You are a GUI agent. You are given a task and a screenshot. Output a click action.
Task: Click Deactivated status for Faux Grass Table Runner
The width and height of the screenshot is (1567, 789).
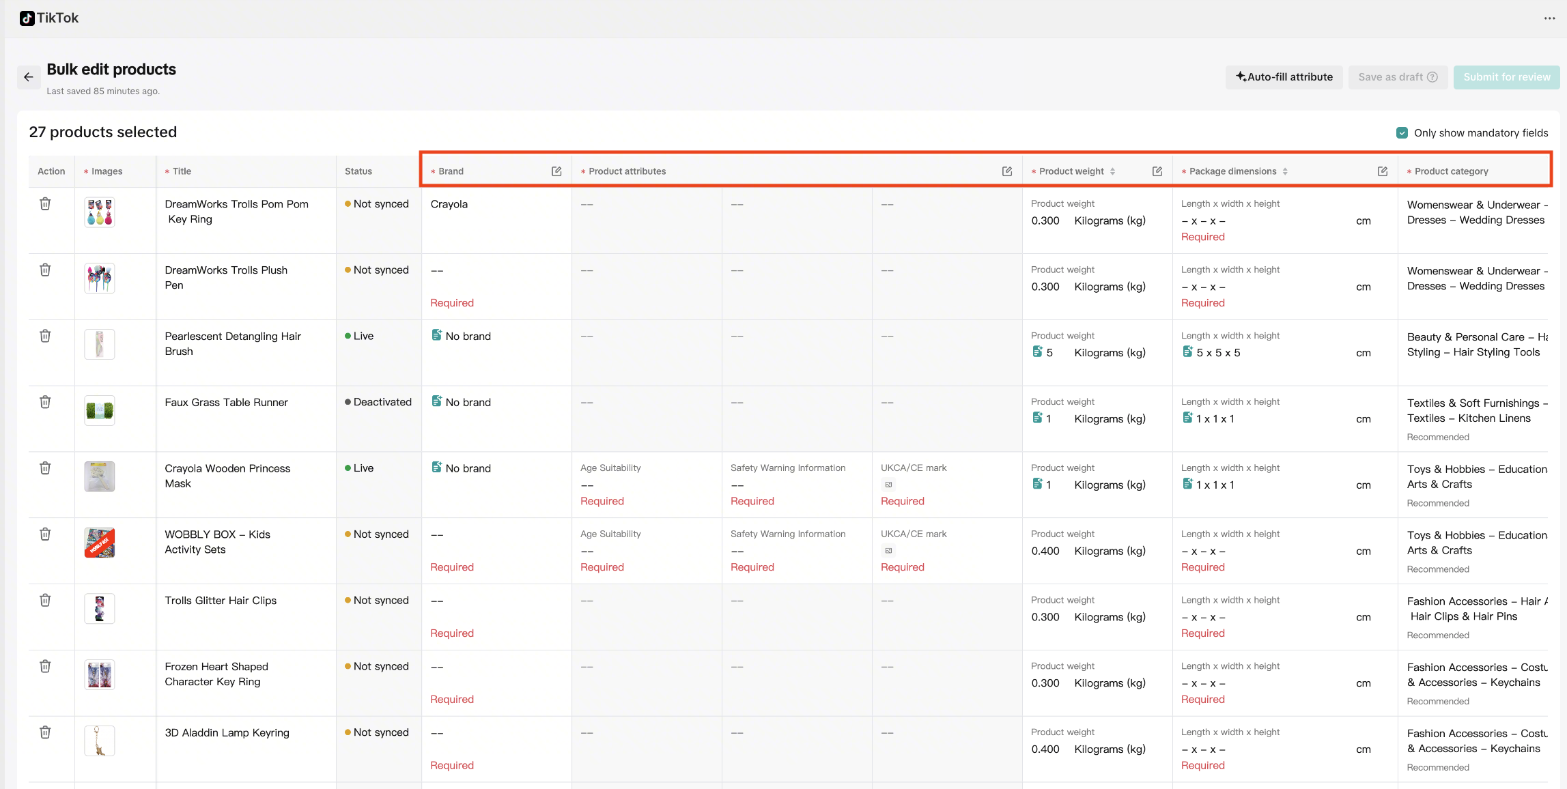point(378,403)
